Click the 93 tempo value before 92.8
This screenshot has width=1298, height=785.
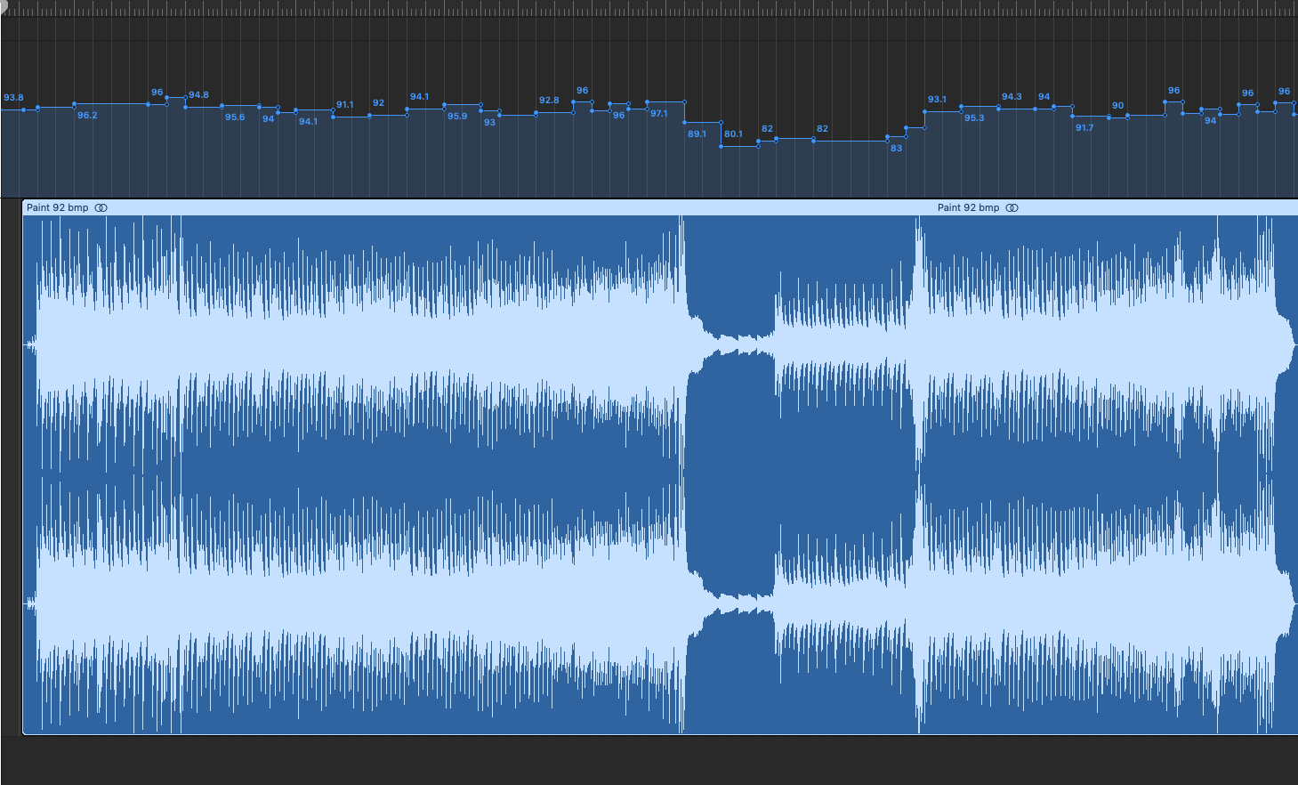pos(490,123)
